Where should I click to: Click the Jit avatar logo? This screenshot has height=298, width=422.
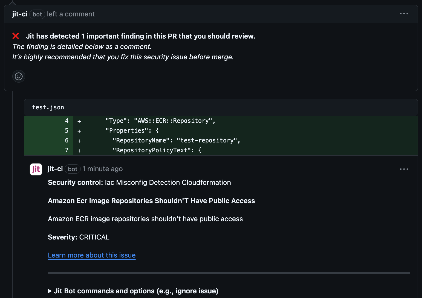[x=36, y=169]
